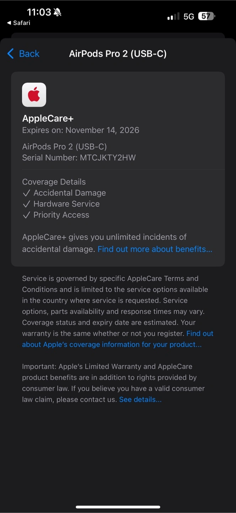Expand the See details consumer law link
Image resolution: width=236 pixels, height=513 pixels.
click(x=140, y=399)
